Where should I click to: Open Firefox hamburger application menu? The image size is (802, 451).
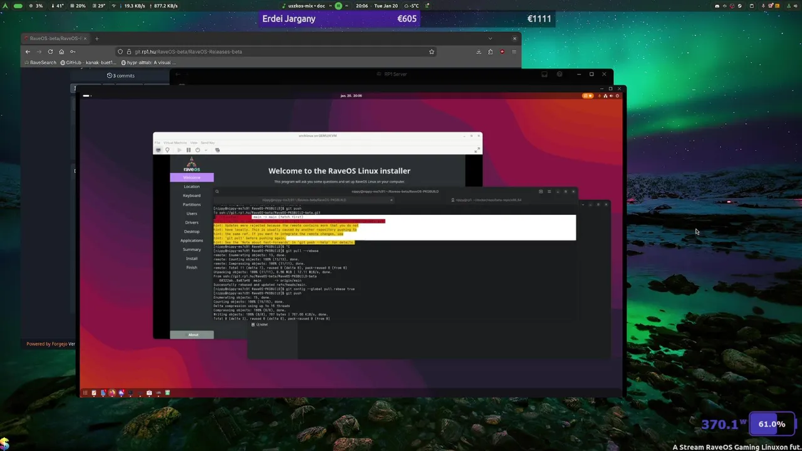514,51
